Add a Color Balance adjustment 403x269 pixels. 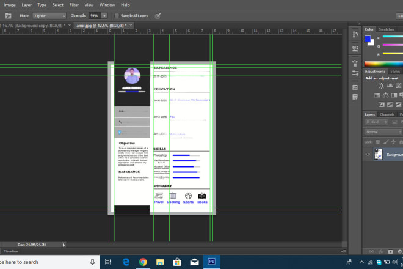pyautogui.click(x=386, y=95)
